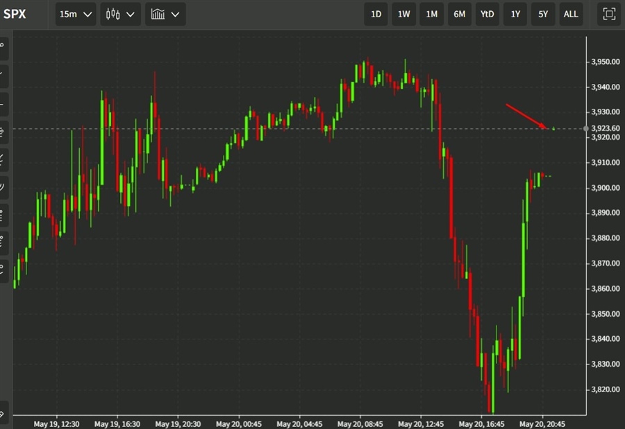Click the 3,940.00 price axis label
625x429 pixels.
coord(606,87)
